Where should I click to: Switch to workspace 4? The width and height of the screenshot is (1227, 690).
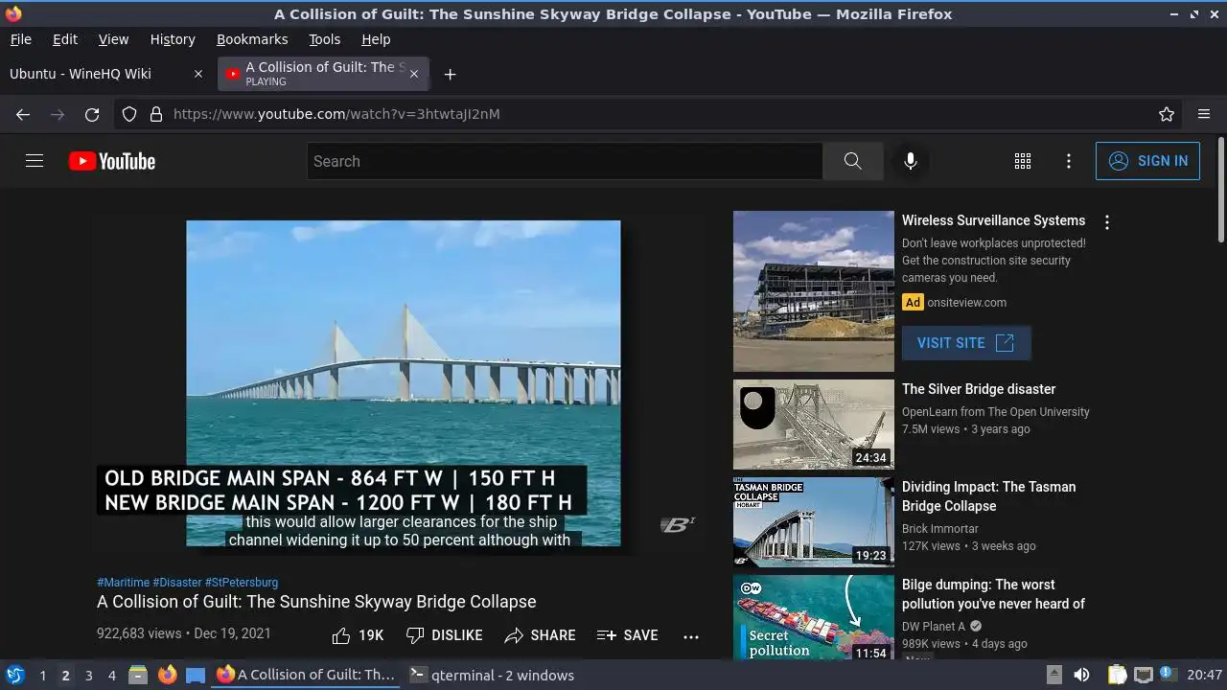pyautogui.click(x=111, y=676)
